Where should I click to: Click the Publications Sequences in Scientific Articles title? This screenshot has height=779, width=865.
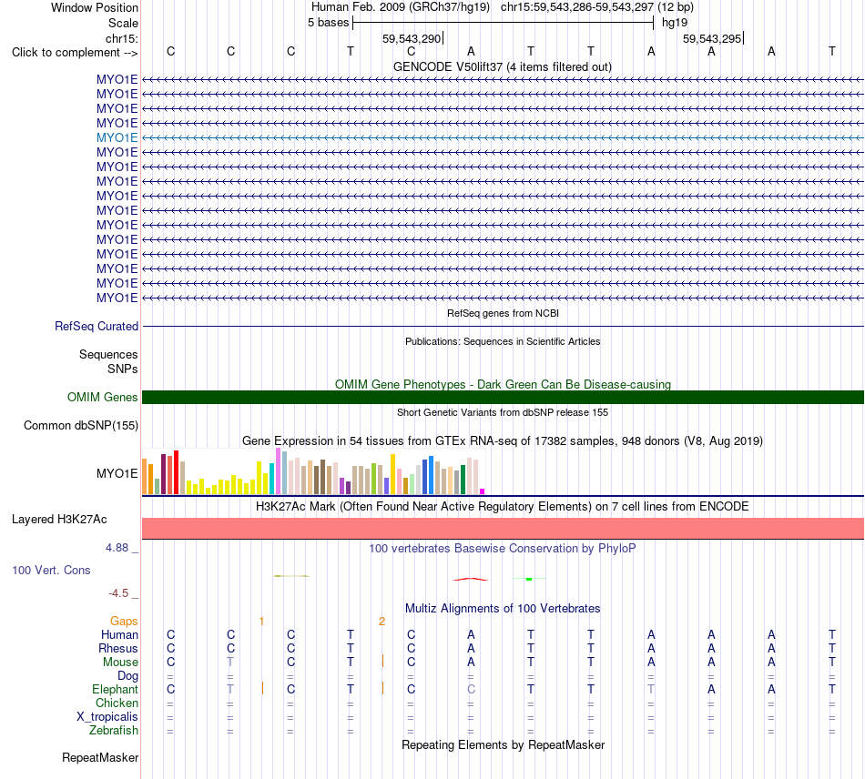tap(503, 341)
